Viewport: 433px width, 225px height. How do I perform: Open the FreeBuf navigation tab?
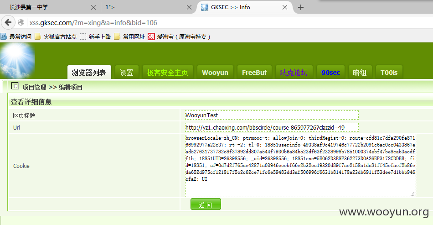pos(254,73)
